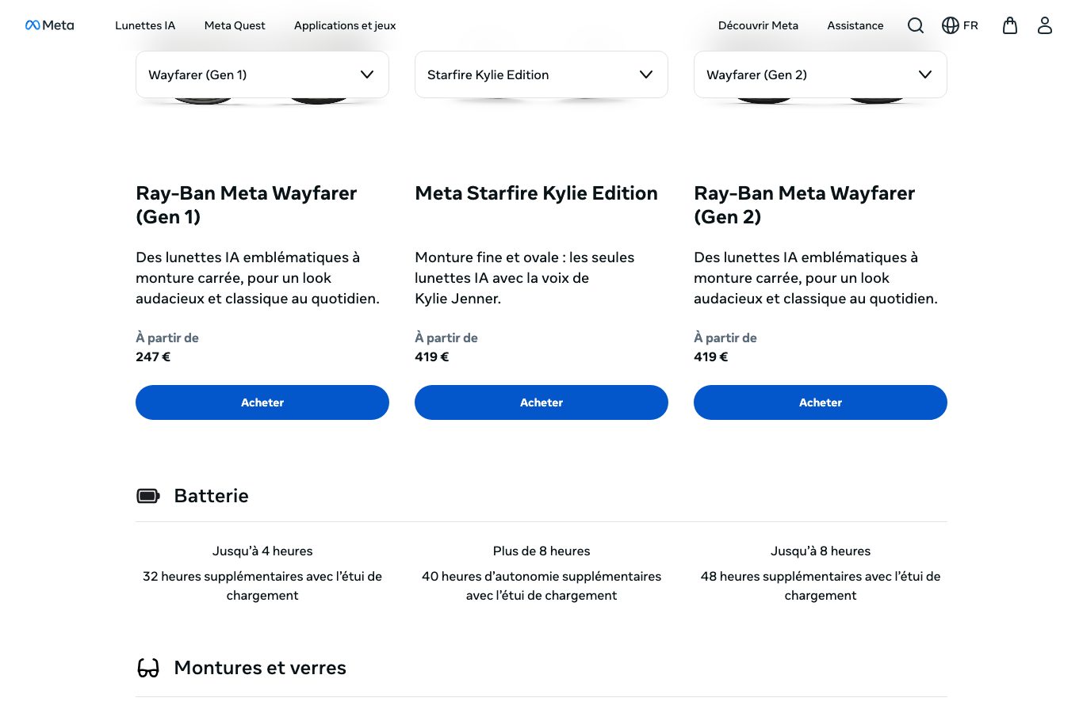Select the Ray-Ban Meta Wayfarer (Gen 2) title
The width and height of the screenshot is (1083, 713).
coord(805,204)
